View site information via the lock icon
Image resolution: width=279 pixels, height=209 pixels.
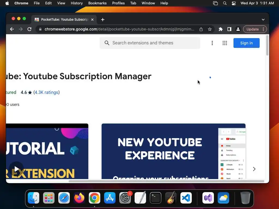coord(40,29)
